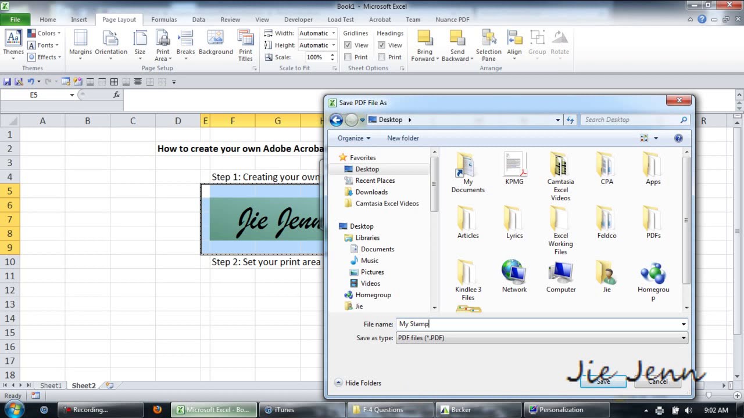Toggle Gridlines Print checkbox
Viewport: 744px width, 418px height.
(348, 57)
